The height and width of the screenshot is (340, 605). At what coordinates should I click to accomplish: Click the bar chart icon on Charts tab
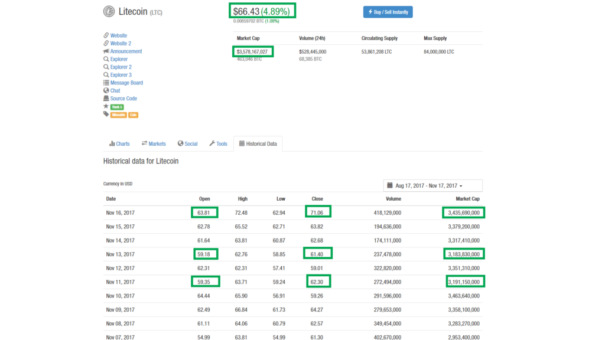click(111, 143)
